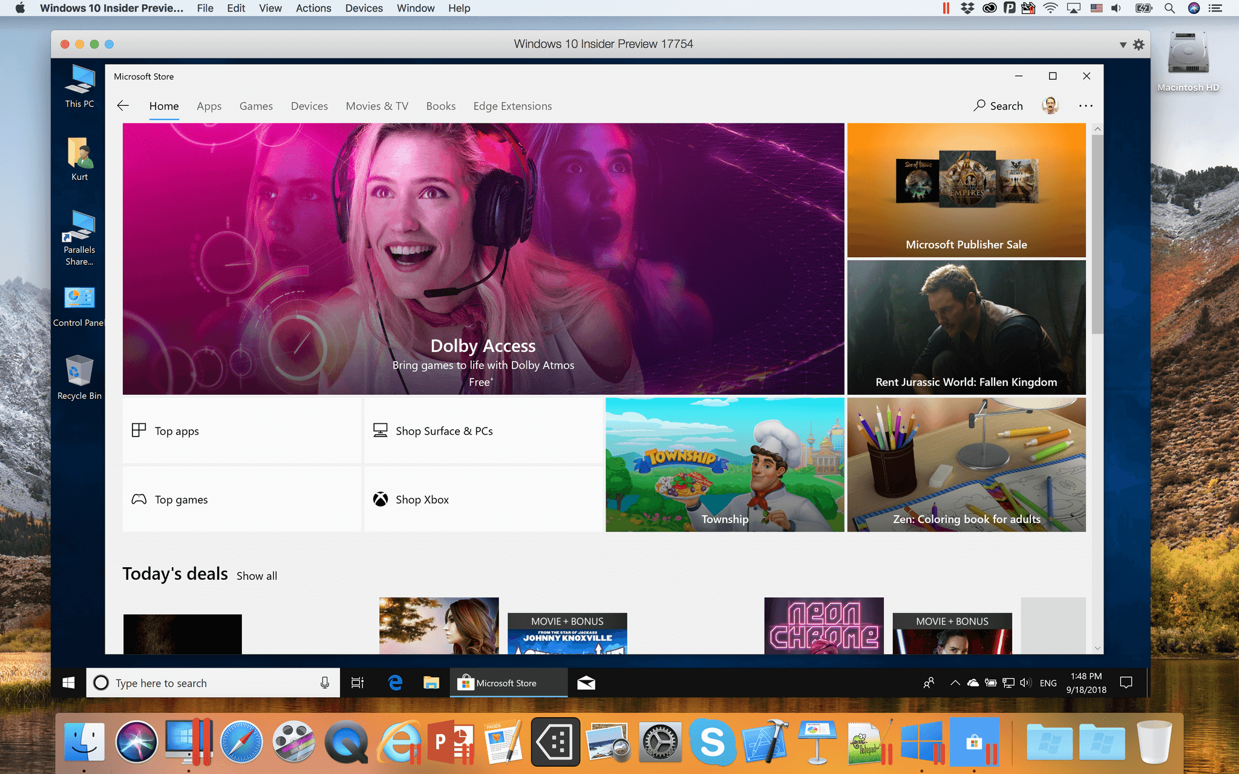Viewport: 1239px width, 774px height.
Task: Click Show all under Today's deals
Action: (257, 575)
